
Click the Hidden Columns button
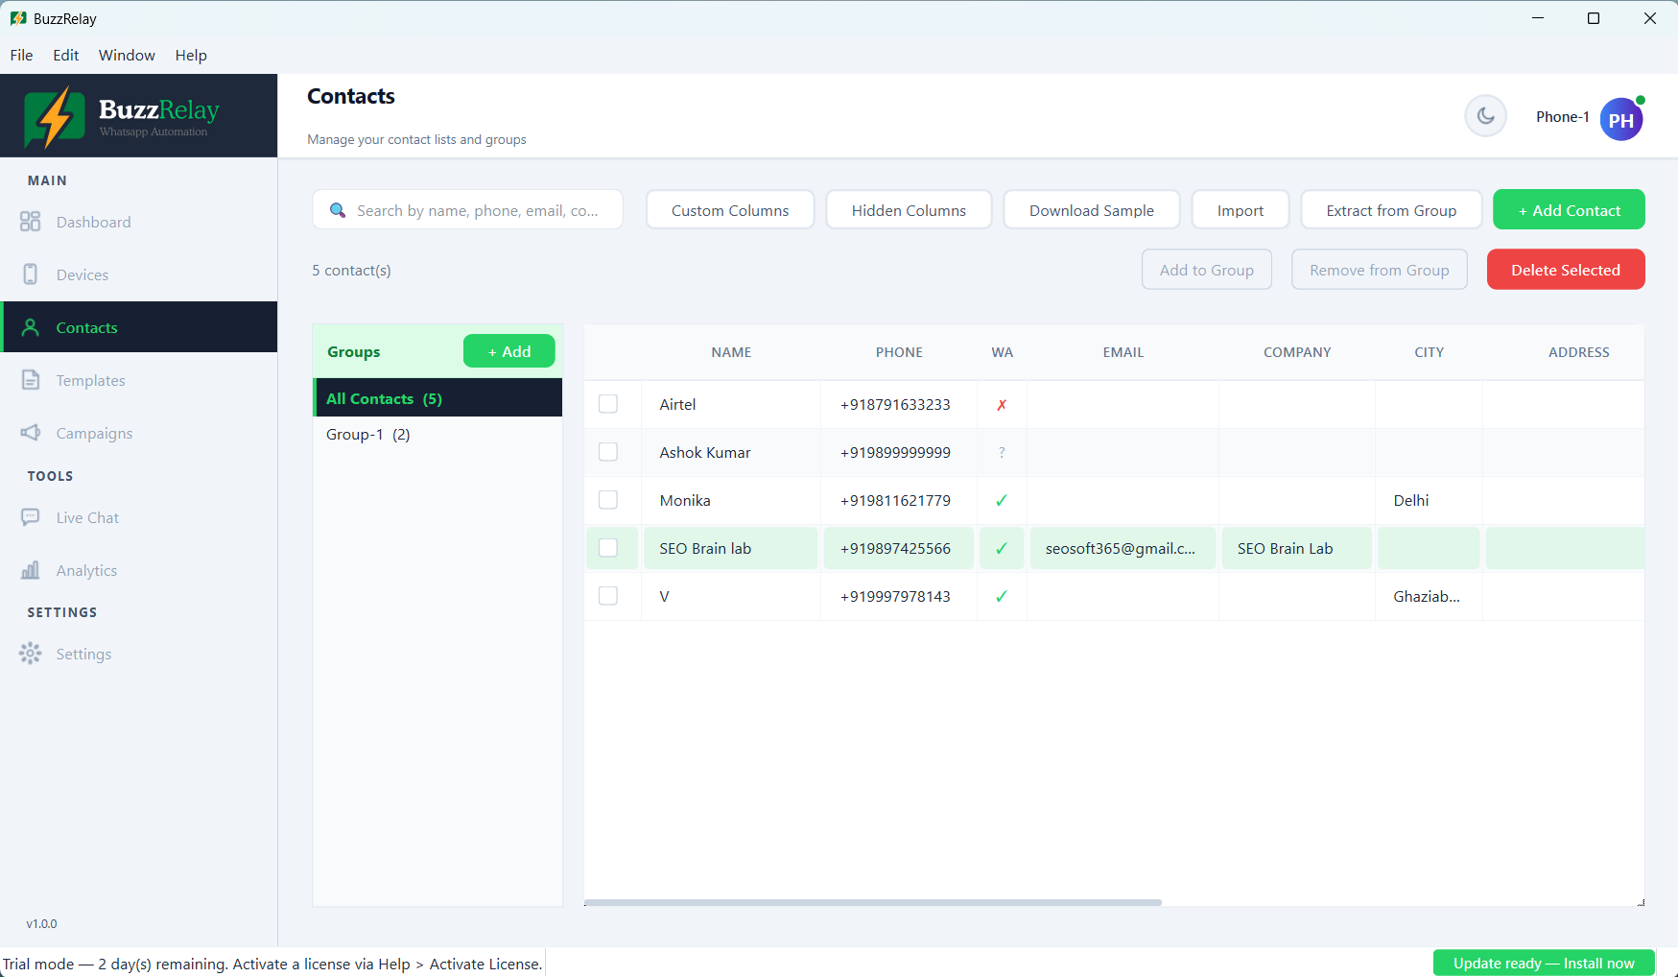tap(909, 210)
